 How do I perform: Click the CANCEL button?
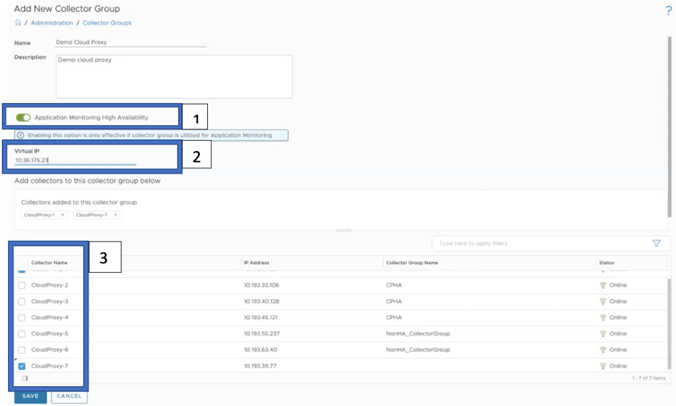point(69,396)
